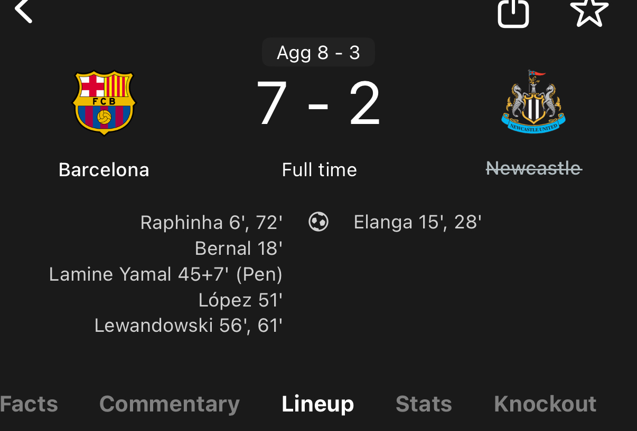This screenshot has width=637, height=431.
Task: Tap the Barcelona club crest
Action: click(104, 103)
